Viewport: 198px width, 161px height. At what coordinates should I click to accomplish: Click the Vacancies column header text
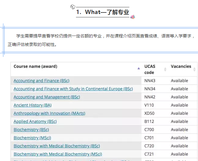181,66
